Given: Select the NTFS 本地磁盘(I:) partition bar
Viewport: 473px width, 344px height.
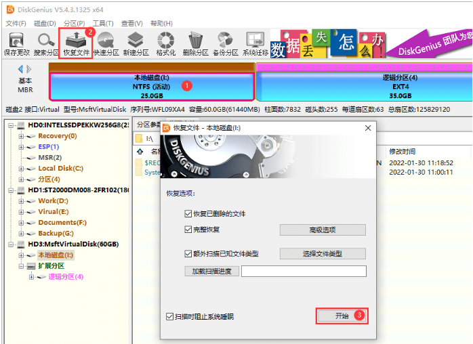Looking at the screenshot, I should click(151, 87).
